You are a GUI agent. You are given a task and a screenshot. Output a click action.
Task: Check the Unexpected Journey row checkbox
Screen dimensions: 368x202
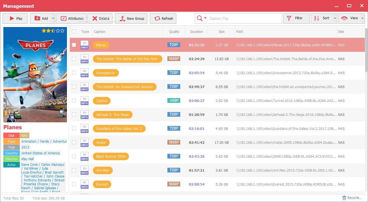pyautogui.click(x=74, y=87)
